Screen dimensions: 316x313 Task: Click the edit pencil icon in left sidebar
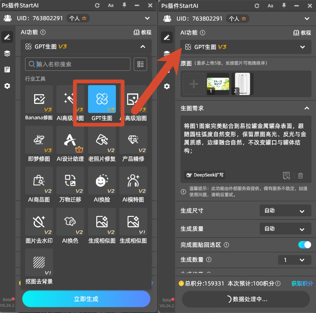click(x=7, y=37)
